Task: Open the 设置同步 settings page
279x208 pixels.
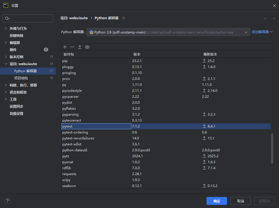Action: (x=16, y=107)
